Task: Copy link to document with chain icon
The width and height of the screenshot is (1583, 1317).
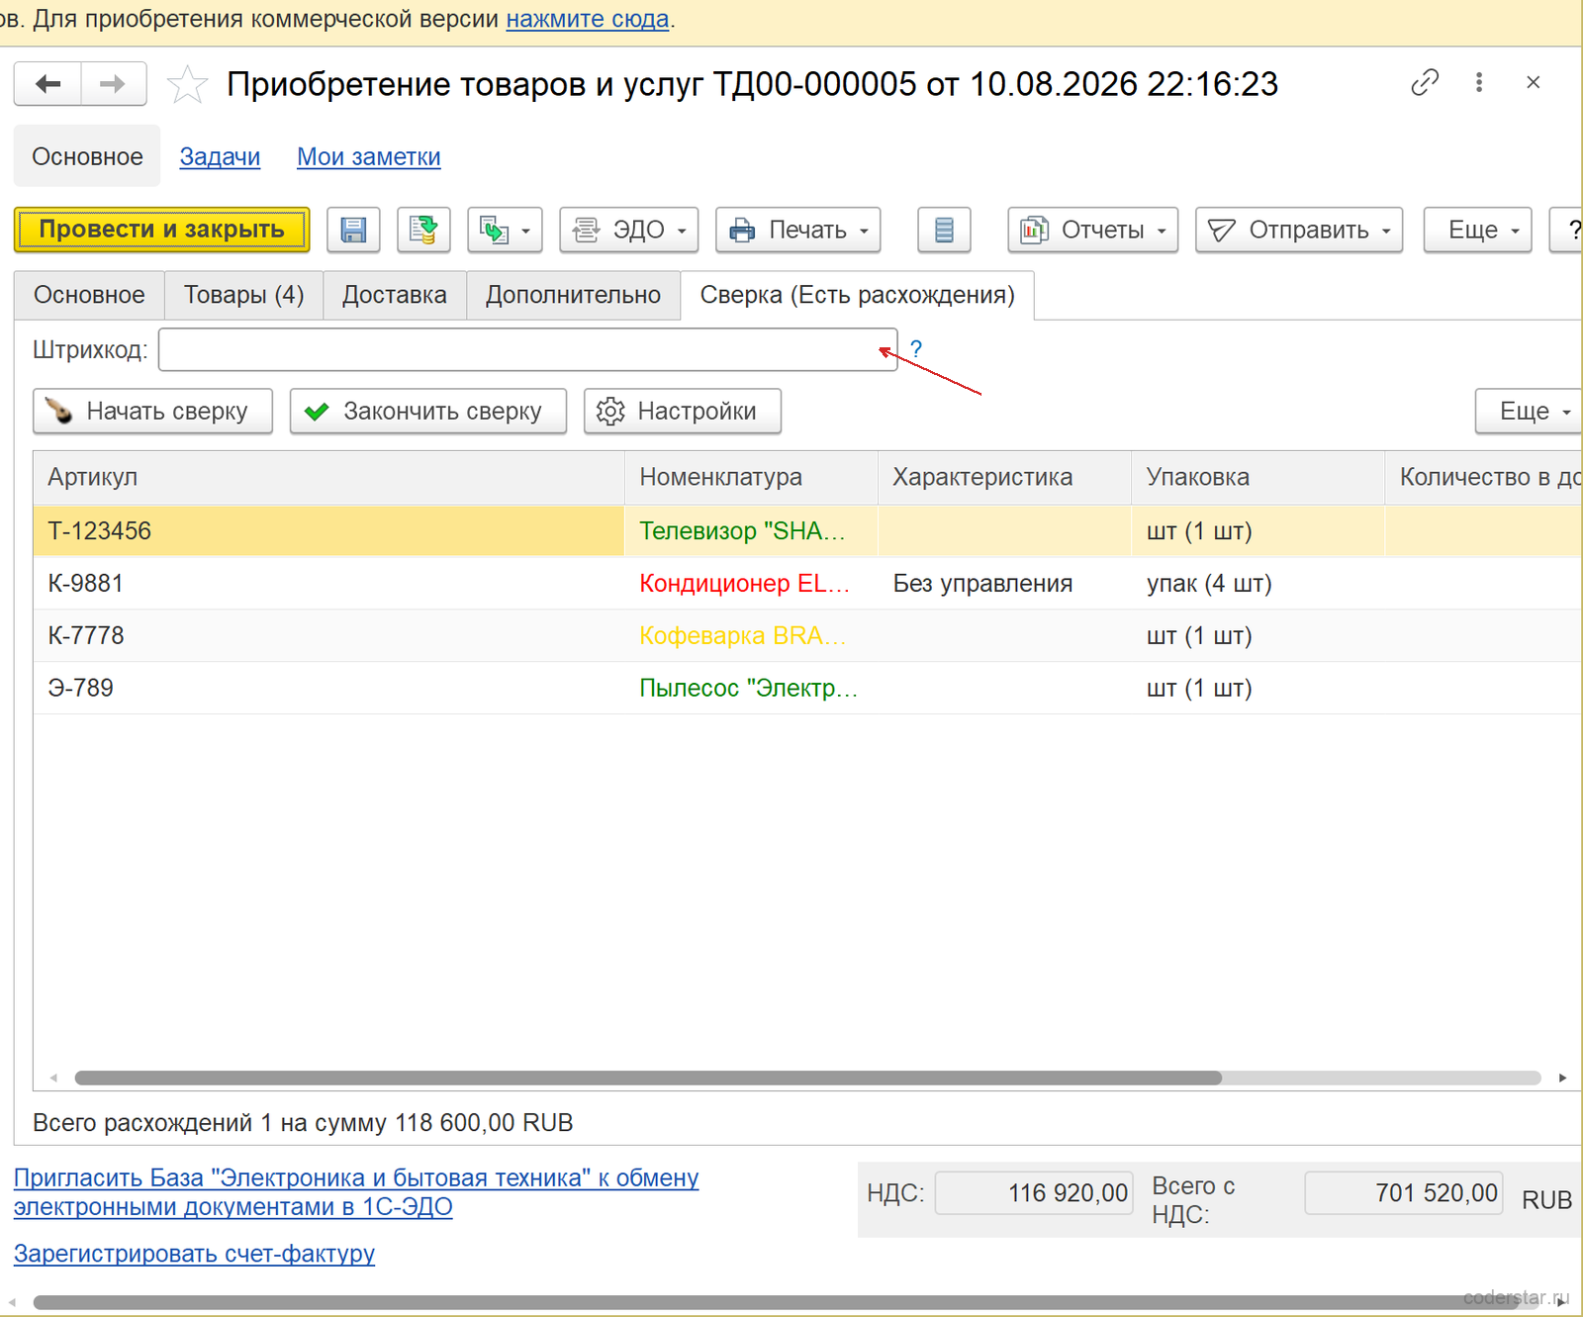Action: pos(1425,82)
